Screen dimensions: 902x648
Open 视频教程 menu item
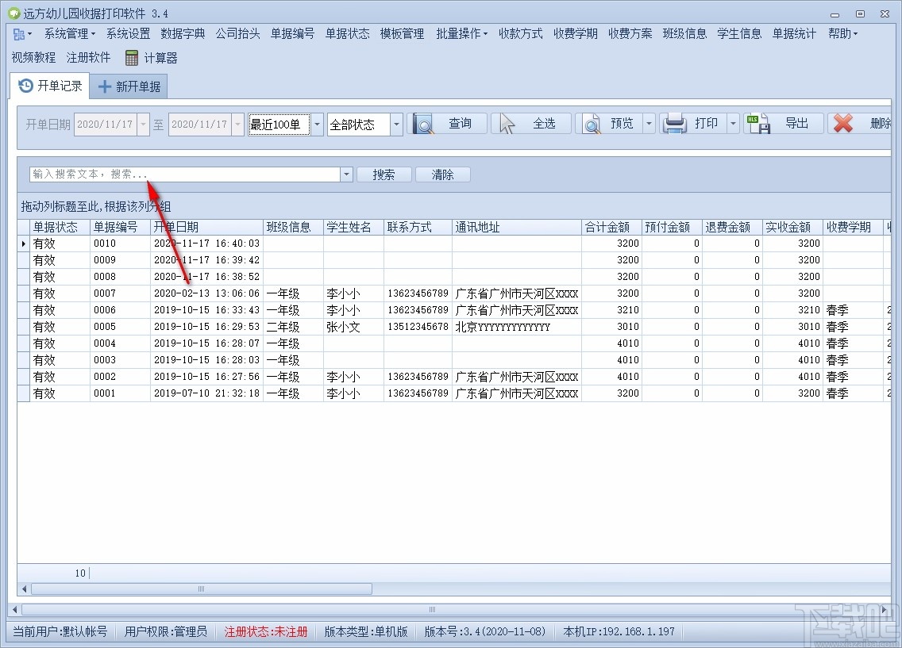(33, 57)
